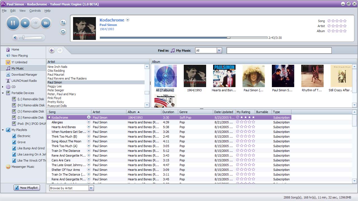Clear the rating for Shelter Of Your Arms

tap(238, 170)
